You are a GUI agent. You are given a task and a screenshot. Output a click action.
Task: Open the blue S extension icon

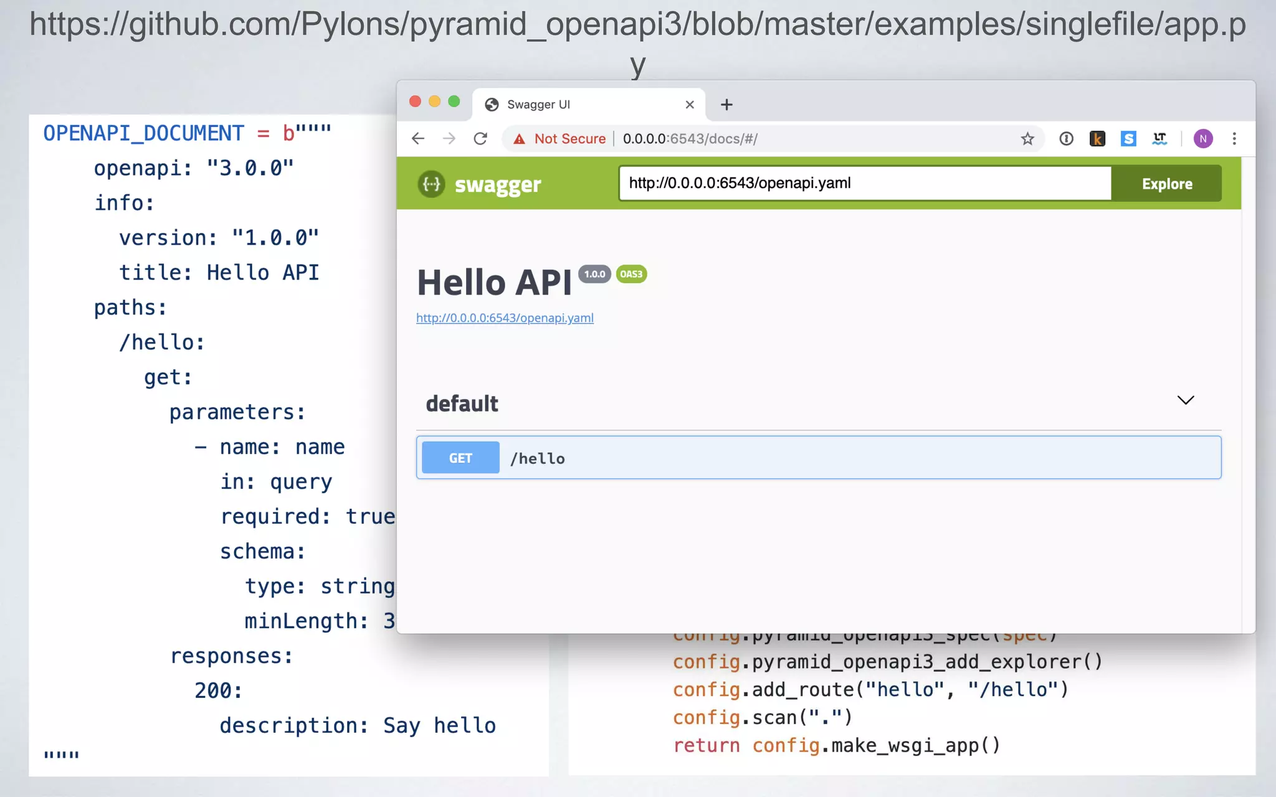pos(1128,138)
